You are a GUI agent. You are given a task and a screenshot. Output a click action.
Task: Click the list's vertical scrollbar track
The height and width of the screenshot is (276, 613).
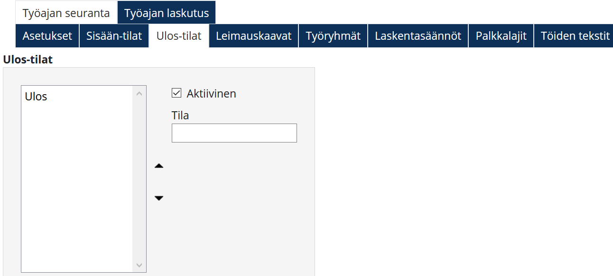click(x=139, y=180)
